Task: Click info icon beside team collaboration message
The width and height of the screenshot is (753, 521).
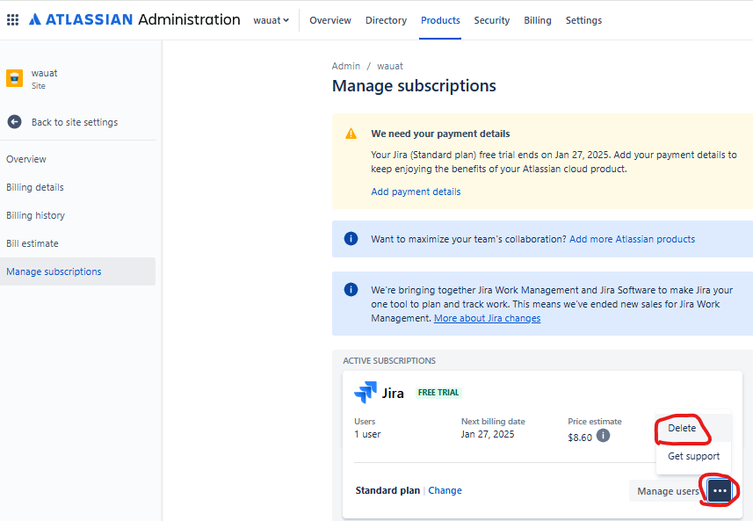Action: tap(351, 239)
